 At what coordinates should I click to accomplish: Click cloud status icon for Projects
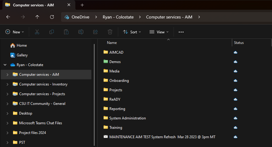[236, 90]
